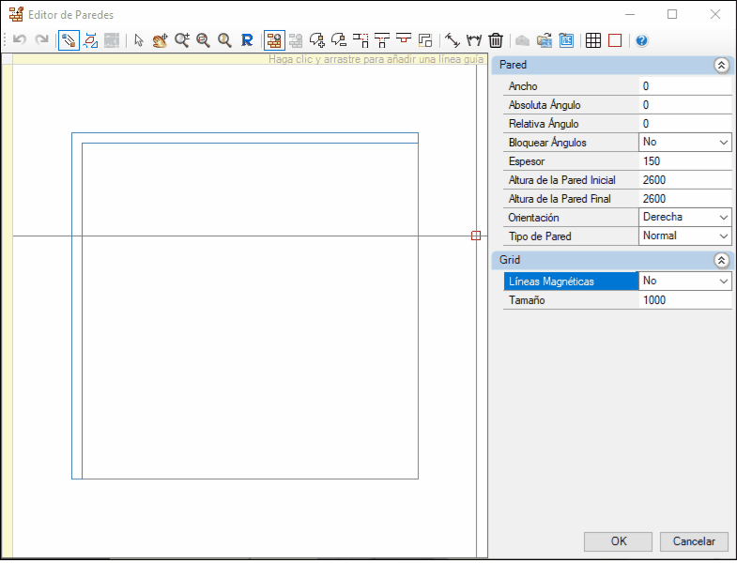Click the redo arrow in the toolbar
Image resolution: width=737 pixels, height=563 pixels.
[x=42, y=40]
